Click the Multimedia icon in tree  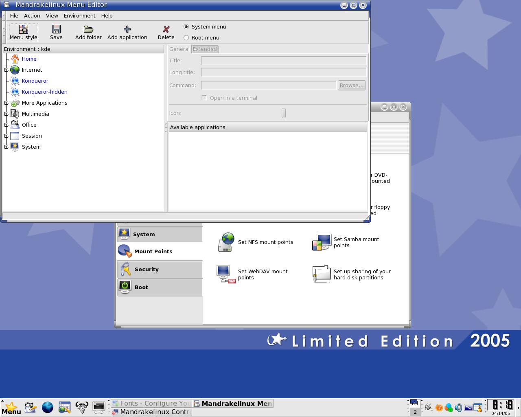15,114
